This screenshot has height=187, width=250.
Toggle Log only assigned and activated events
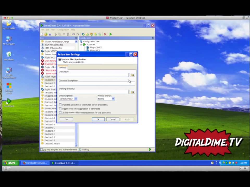click(42, 150)
